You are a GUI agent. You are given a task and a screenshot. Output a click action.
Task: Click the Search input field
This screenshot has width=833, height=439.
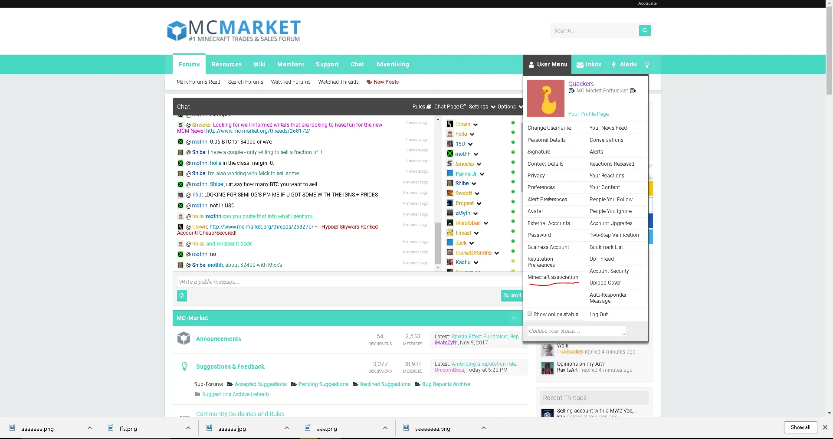point(595,30)
